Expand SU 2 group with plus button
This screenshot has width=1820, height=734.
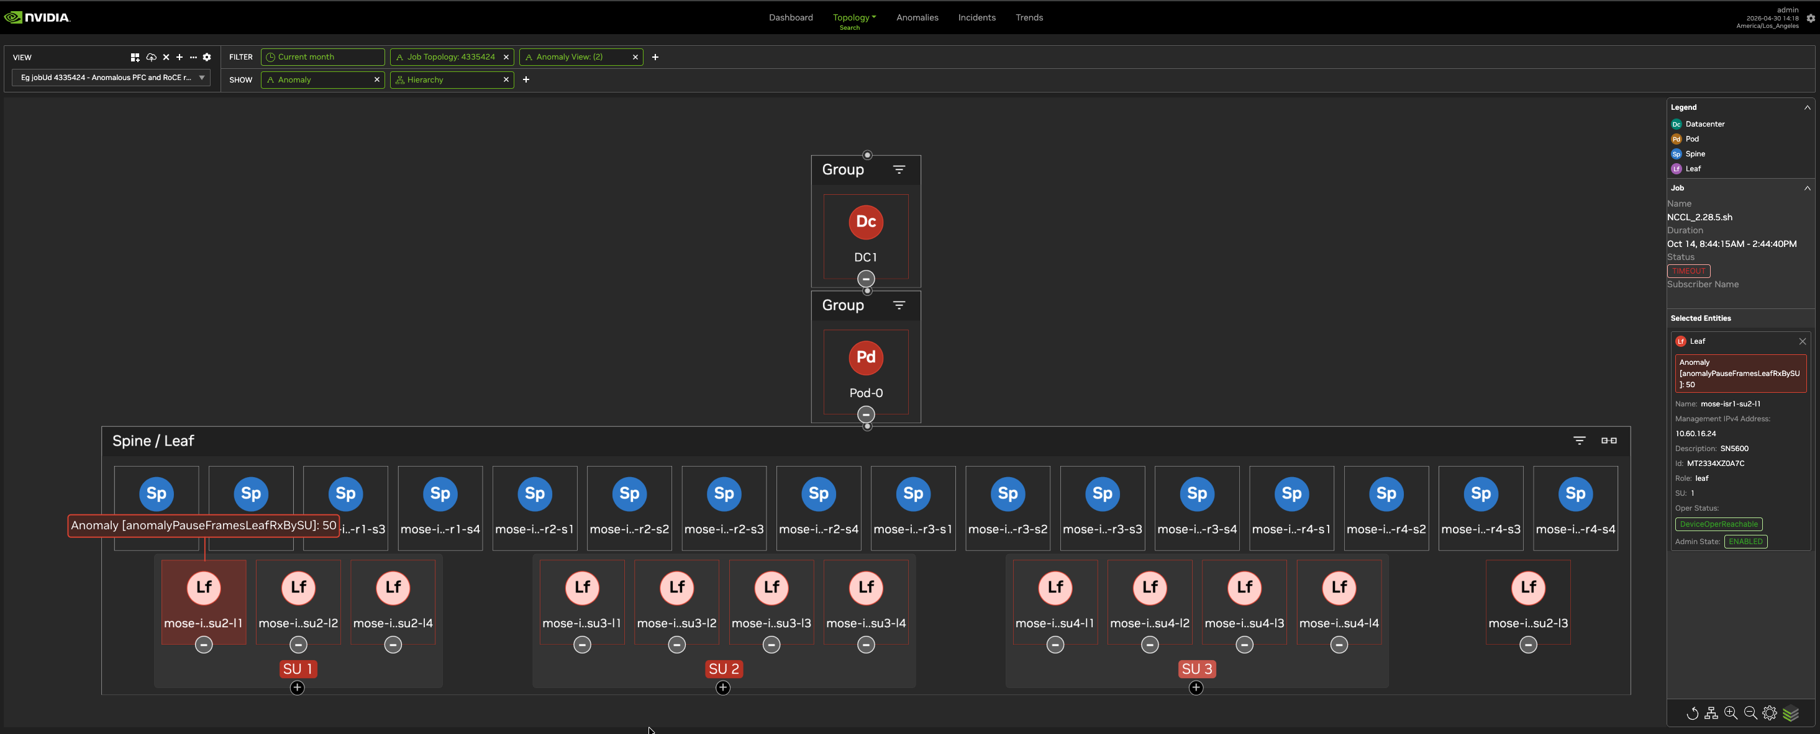tap(723, 687)
